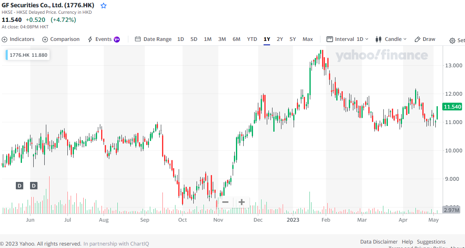Zoom out chart with minus button

tap(225, 202)
